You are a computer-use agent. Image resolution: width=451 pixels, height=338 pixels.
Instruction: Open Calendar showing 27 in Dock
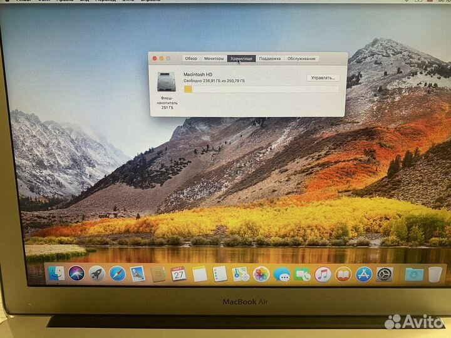(x=179, y=274)
